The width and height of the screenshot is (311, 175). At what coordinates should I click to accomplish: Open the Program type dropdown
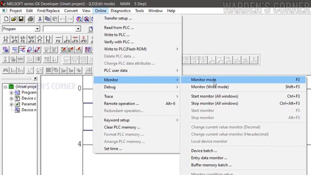(37, 29)
